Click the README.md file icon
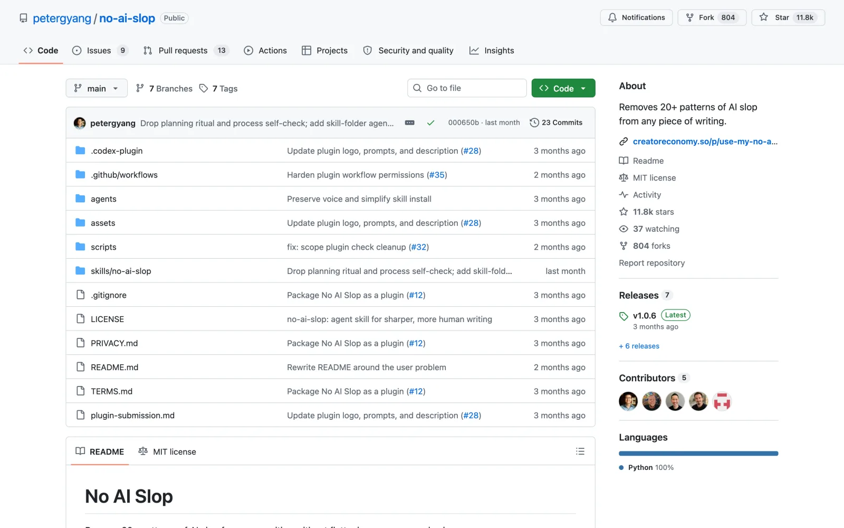Image resolution: width=844 pixels, height=528 pixels. point(80,367)
